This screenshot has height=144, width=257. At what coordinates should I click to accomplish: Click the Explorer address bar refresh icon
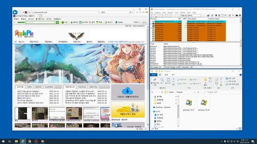coord(198,92)
